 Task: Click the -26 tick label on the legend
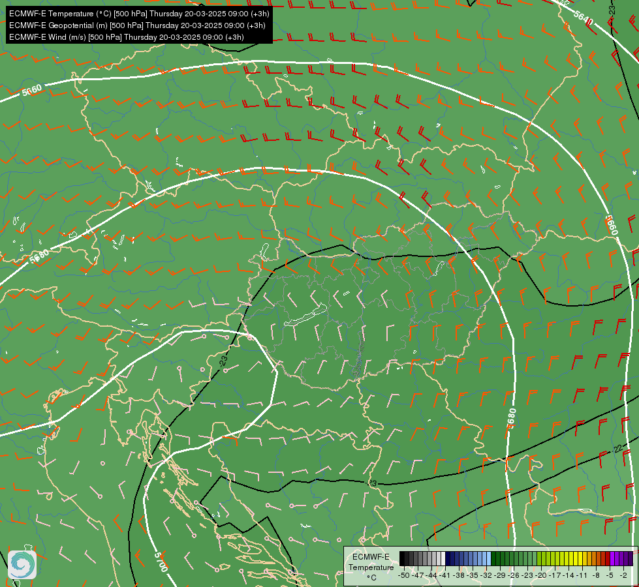(x=515, y=575)
